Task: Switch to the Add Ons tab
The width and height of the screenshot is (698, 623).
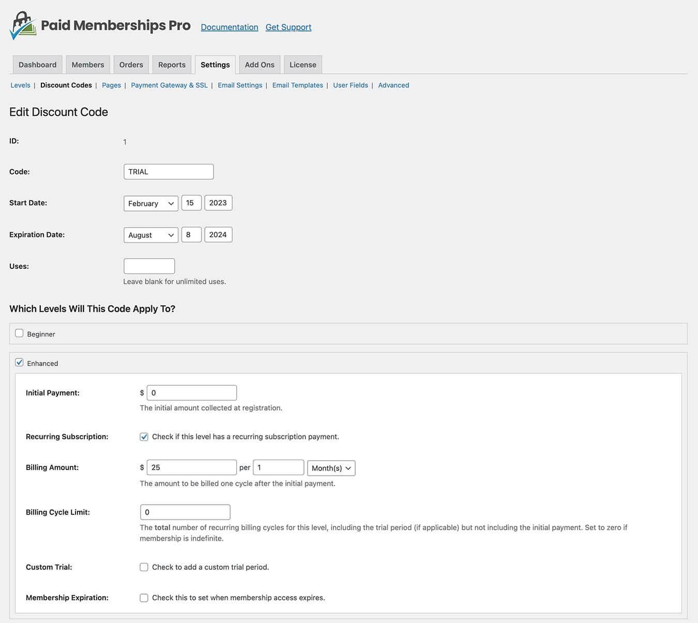Action: tap(260, 65)
